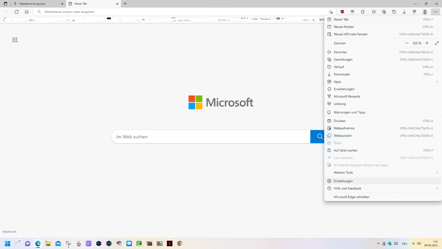
Task: Open the volume control in tray
Action: coord(419,243)
